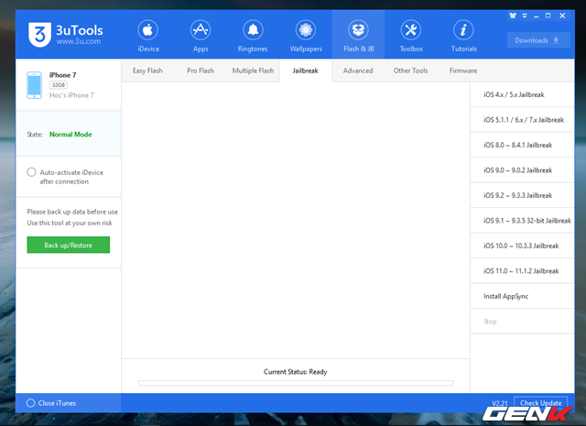The width and height of the screenshot is (586, 426).
Task: Switch to the Pro Flash tab
Action: (x=201, y=71)
